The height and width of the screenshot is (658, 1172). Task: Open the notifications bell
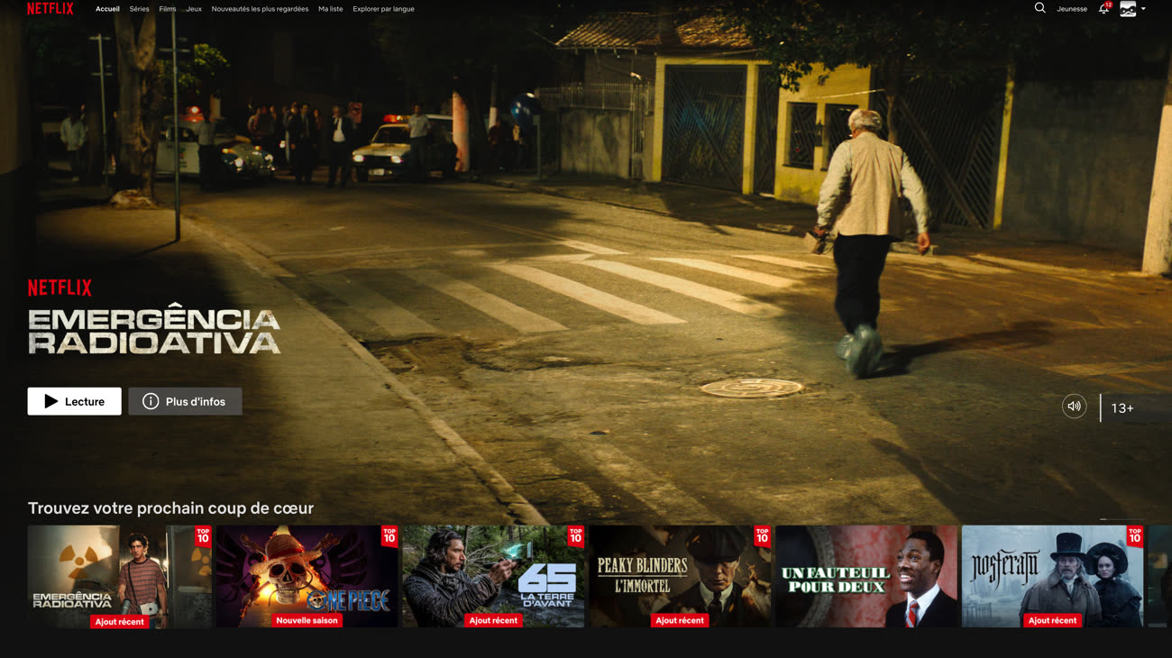click(x=1103, y=9)
